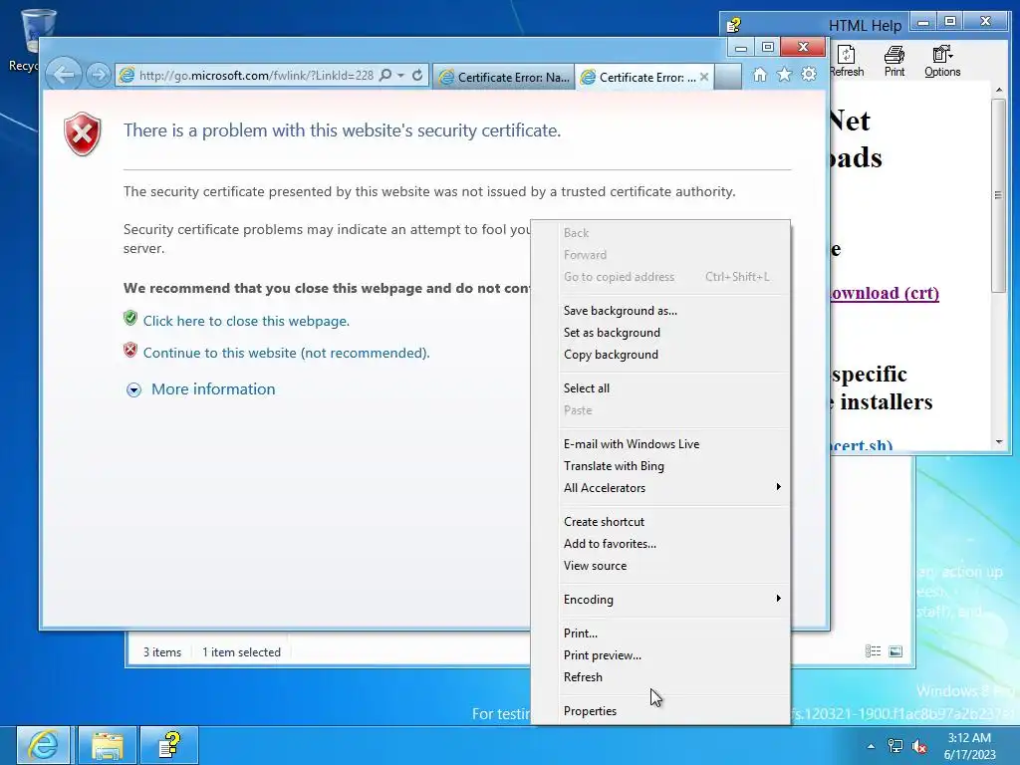Open the download (crt) link in HTML Help

pos(885,294)
